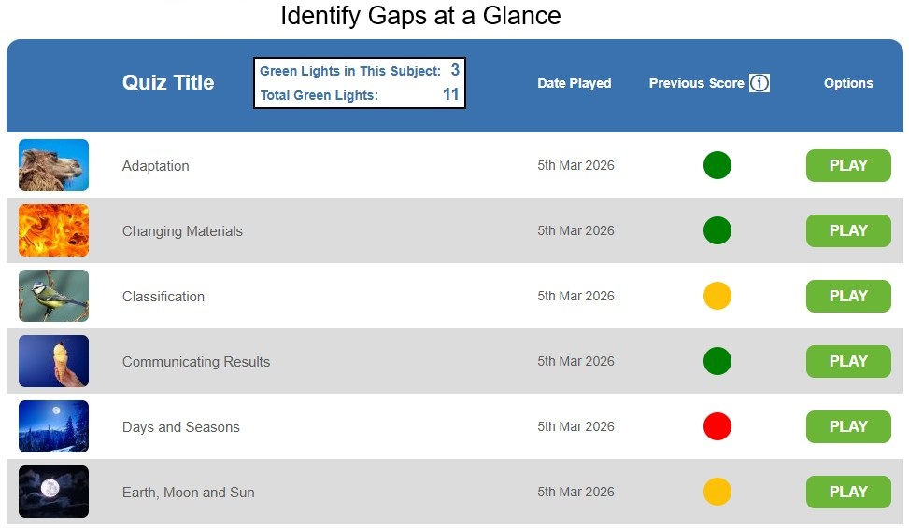Open the Adaptation camel thumbnail
This screenshot has height=528, width=909.
click(x=53, y=165)
